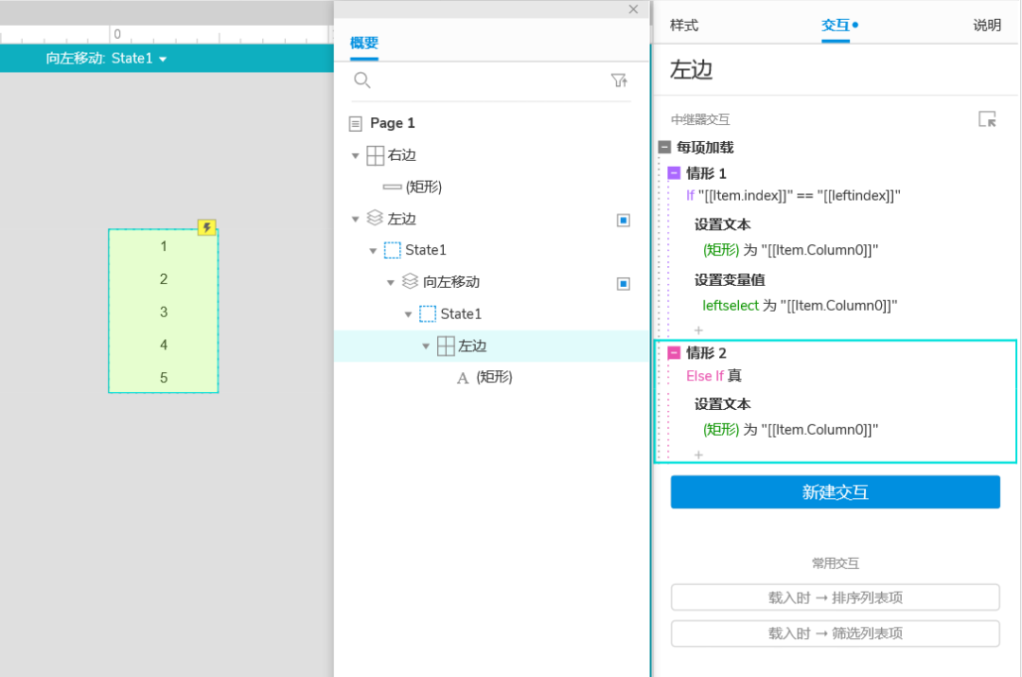
Task: Select the 向左移动 row label in outline
Action: click(x=451, y=282)
